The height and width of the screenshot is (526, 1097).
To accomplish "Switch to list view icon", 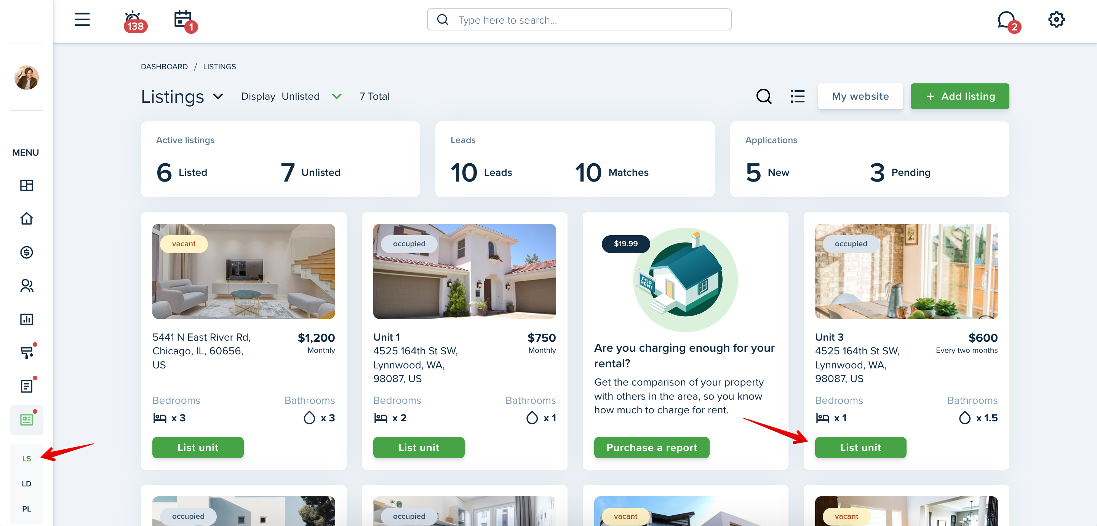I will pos(797,96).
